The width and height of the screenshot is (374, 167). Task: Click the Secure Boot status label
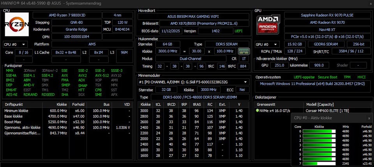point(328,77)
